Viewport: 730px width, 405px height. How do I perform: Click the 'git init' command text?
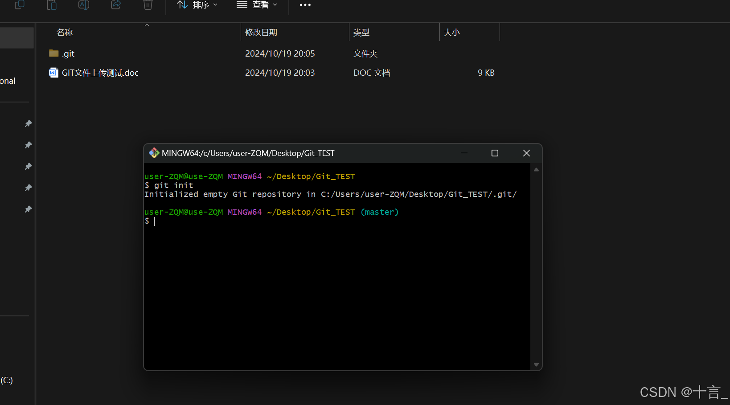click(x=174, y=185)
